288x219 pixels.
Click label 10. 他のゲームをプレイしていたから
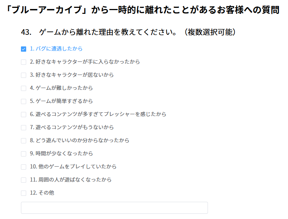point(73,167)
